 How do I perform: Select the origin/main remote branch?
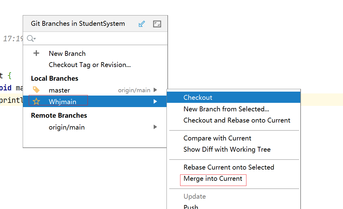pyautogui.click(x=67, y=127)
